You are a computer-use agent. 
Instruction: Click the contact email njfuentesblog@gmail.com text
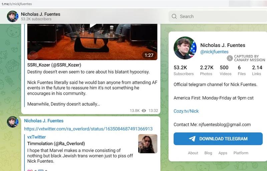click(x=225, y=124)
